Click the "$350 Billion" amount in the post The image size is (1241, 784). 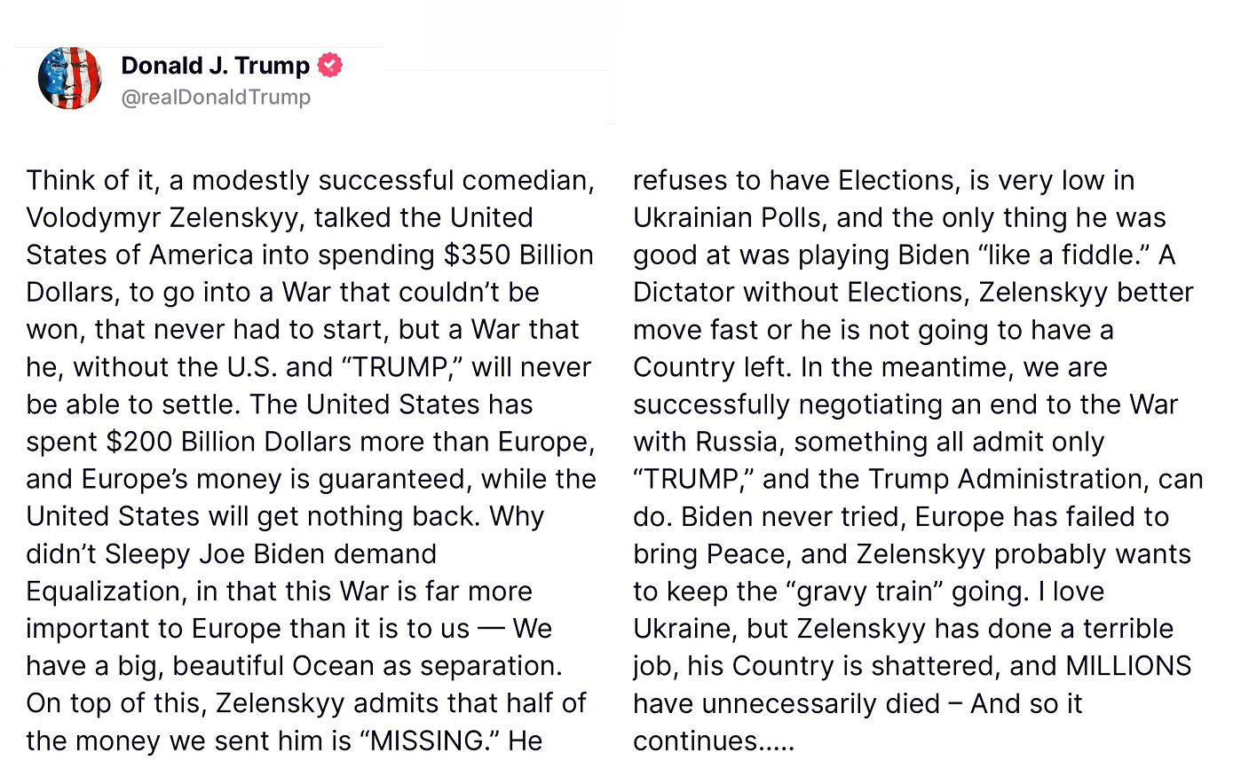click(x=518, y=255)
